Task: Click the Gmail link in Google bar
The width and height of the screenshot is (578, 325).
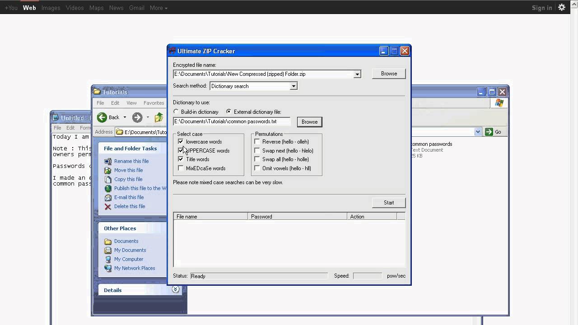Action: [136, 8]
